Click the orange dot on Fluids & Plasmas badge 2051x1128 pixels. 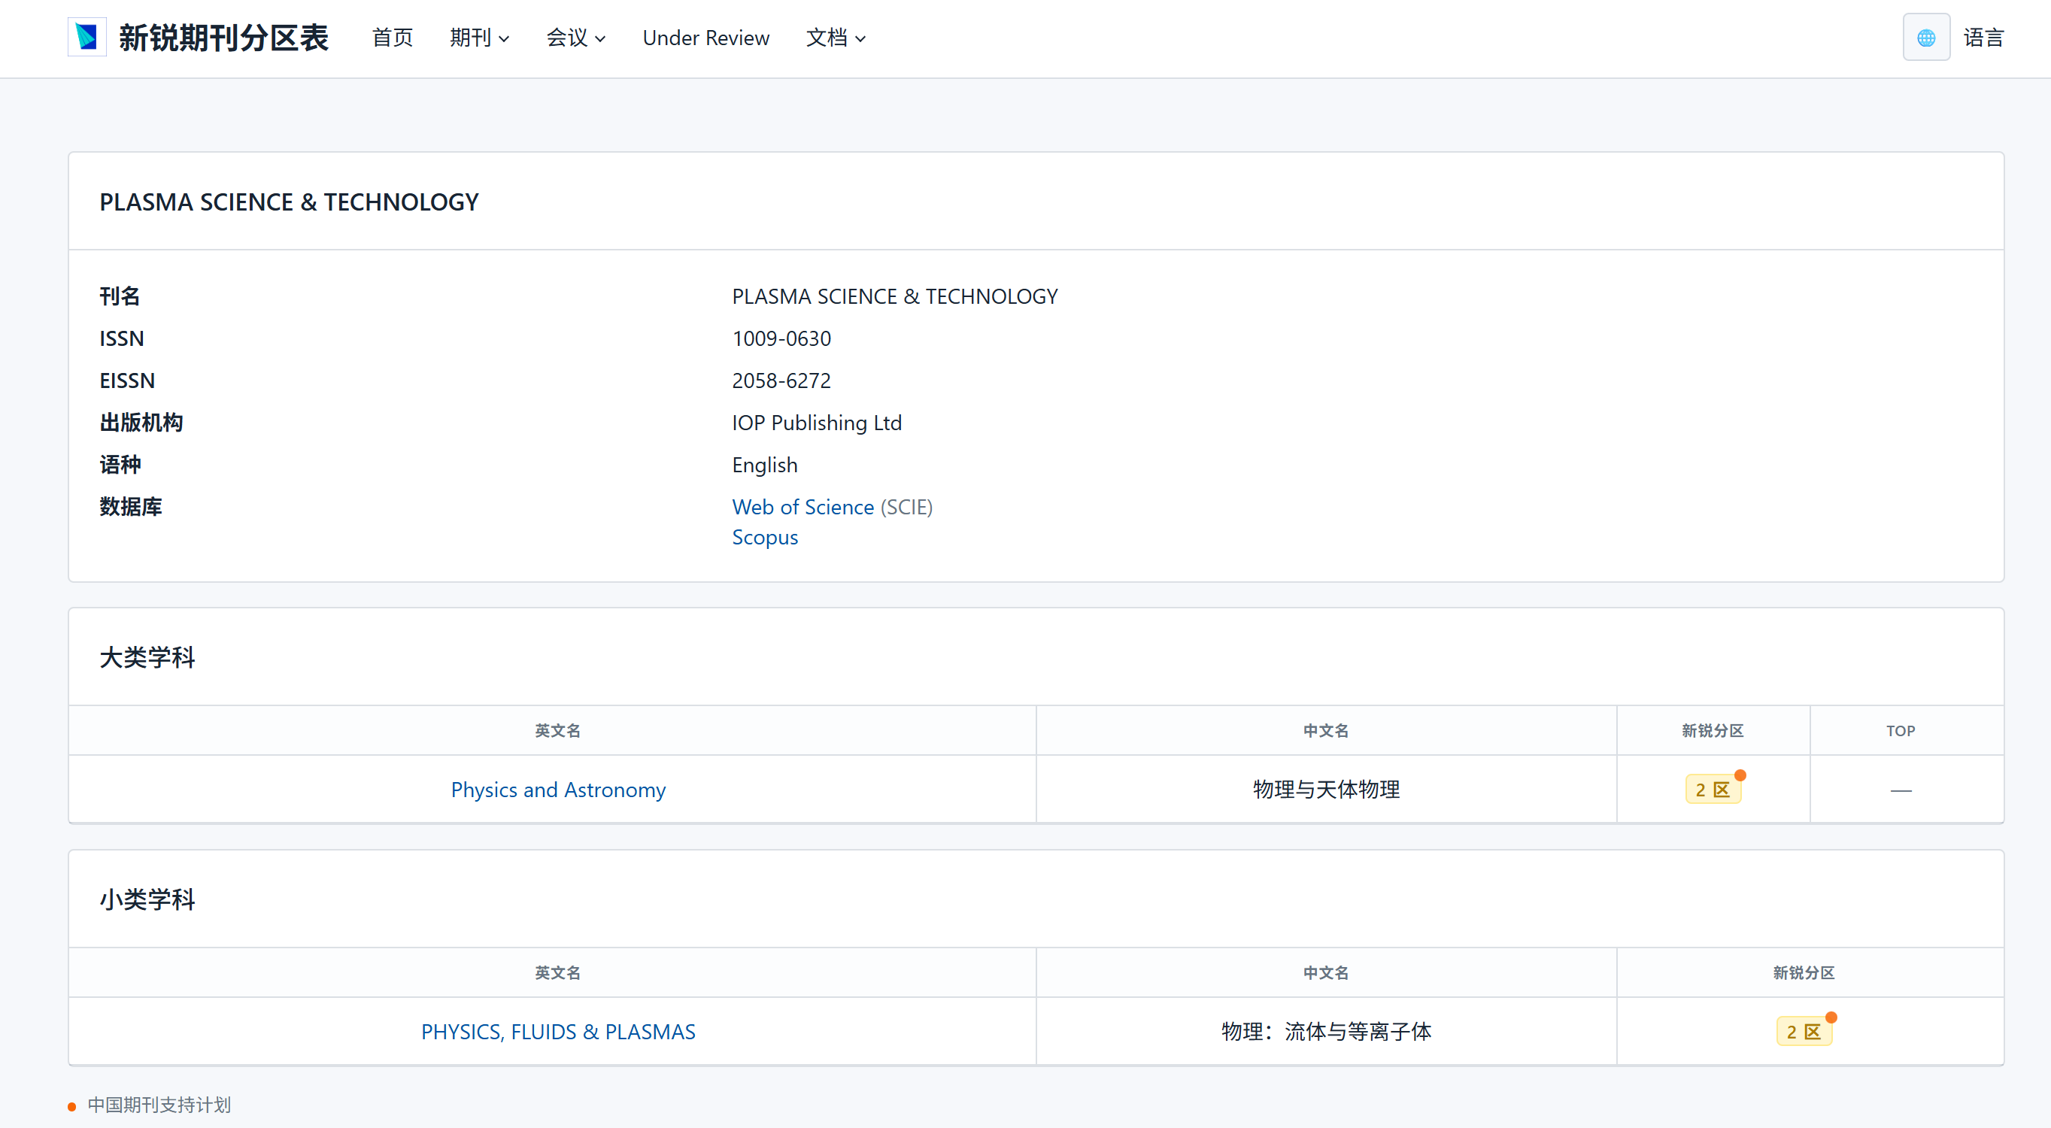(x=1831, y=1017)
